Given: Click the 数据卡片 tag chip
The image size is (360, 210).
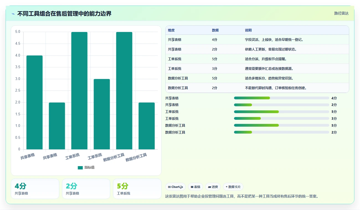Looking at the screenshot, I should point(233,187).
